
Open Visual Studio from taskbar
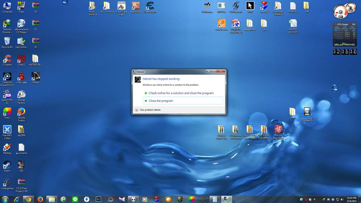point(121,199)
